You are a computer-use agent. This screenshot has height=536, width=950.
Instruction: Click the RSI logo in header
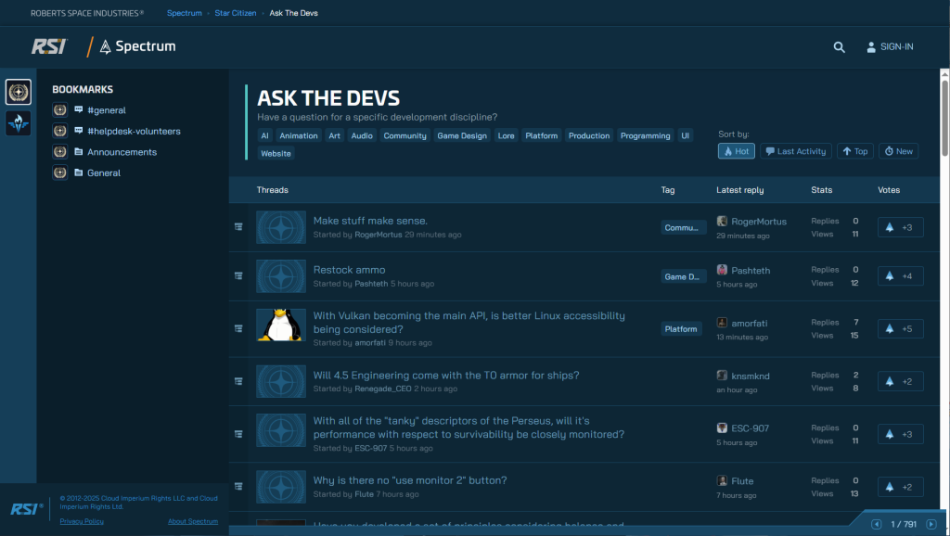(x=48, y=46)
